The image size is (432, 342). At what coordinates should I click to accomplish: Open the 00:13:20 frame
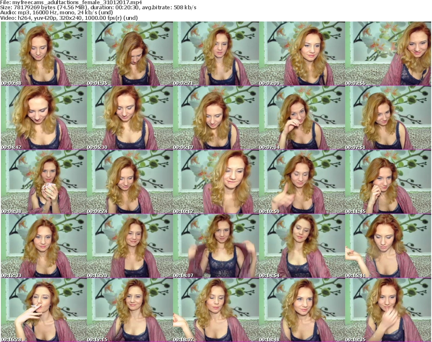coord(130,246)
